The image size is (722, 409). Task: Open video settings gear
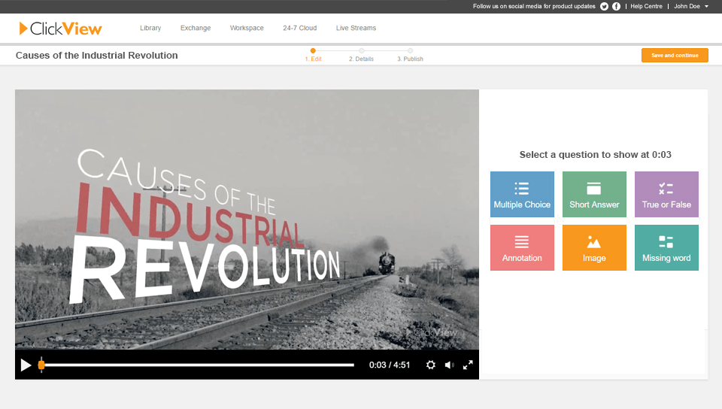[x=431, y=365]
